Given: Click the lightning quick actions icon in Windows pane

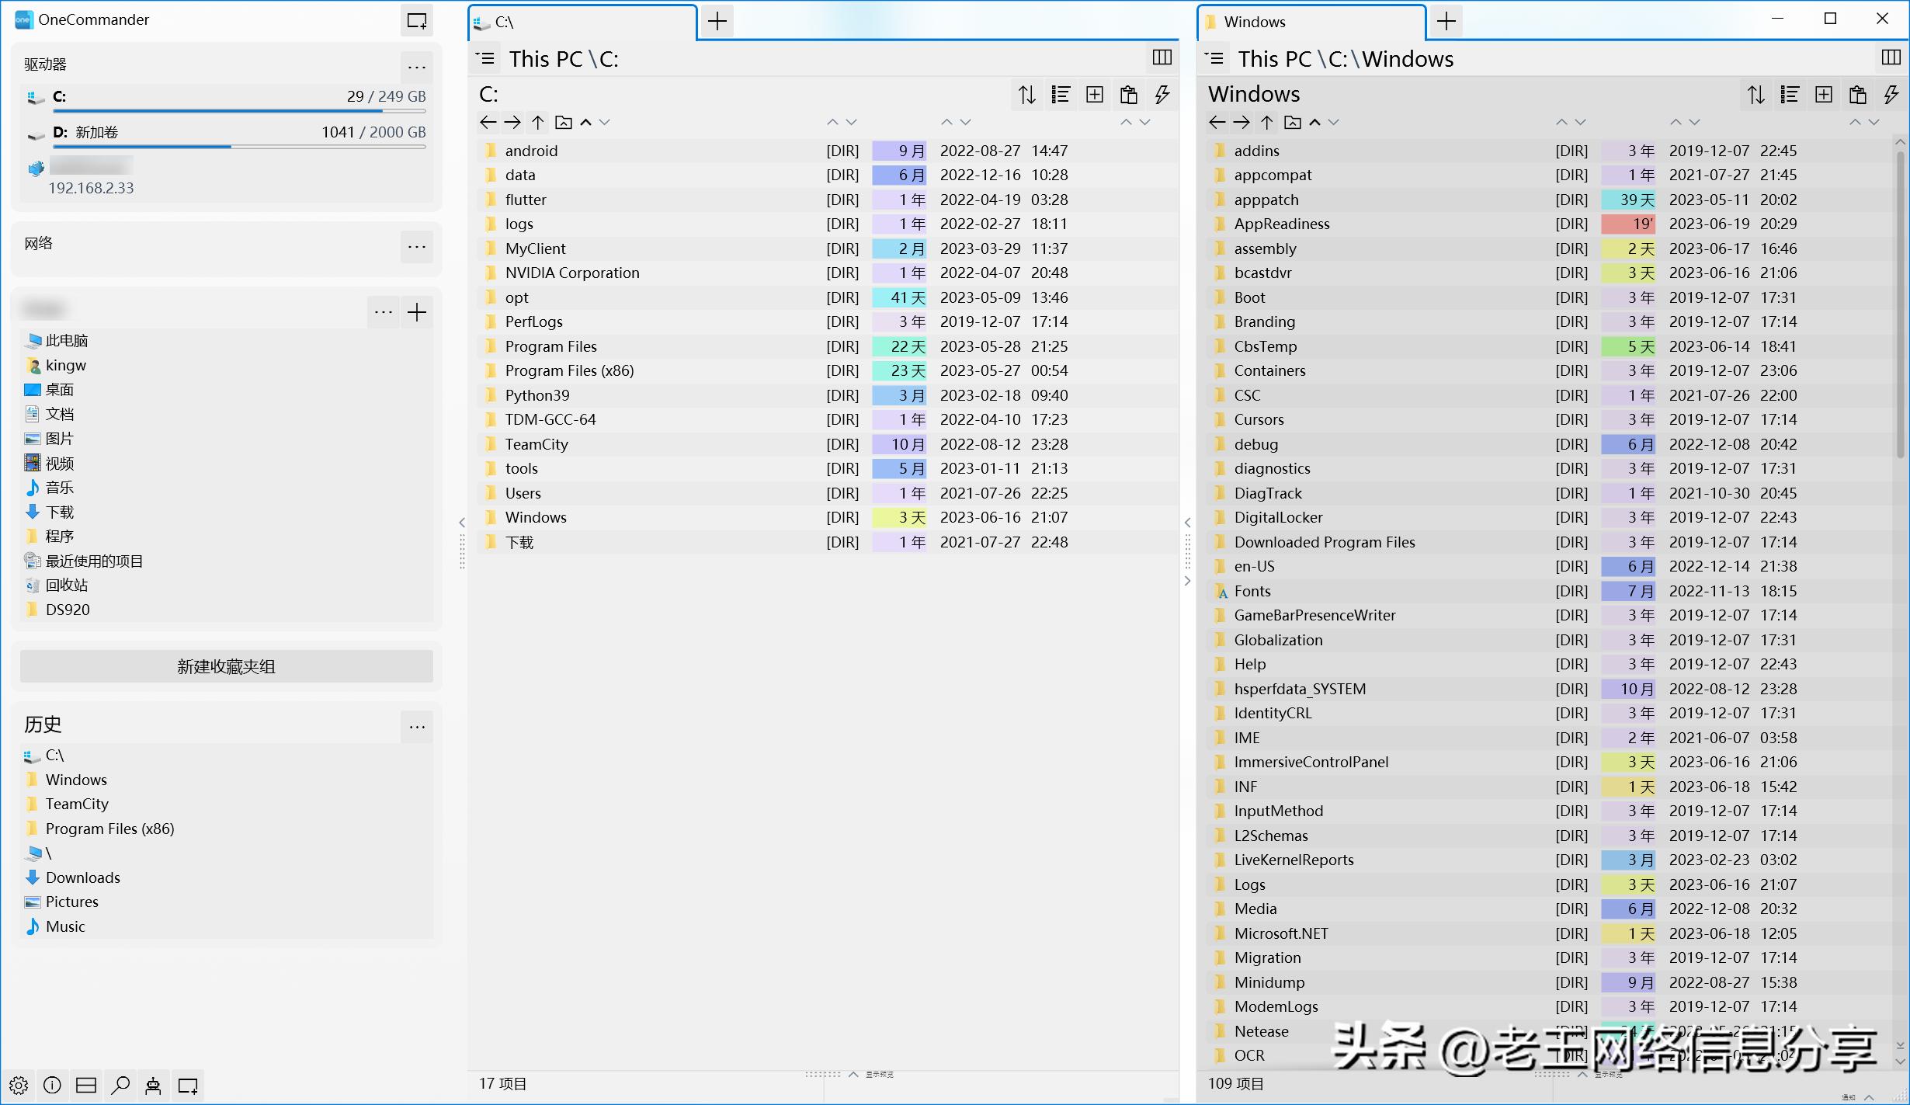Looking at the screenshot, I should click(1891, 95).
